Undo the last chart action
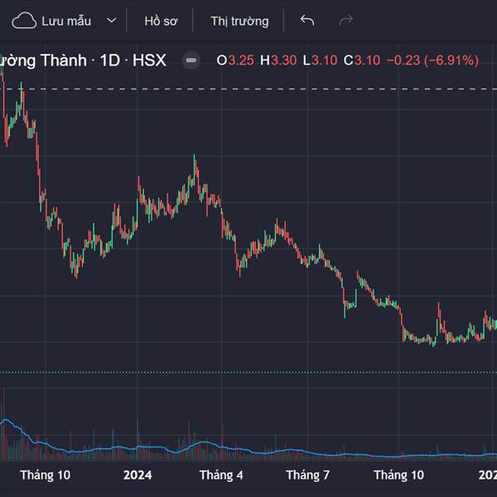This screenshot has width=497, height=497. [306, 21]
